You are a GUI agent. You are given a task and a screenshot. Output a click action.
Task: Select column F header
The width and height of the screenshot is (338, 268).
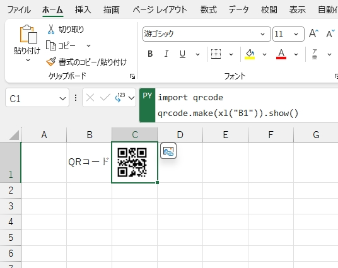[x=271, y=135]
